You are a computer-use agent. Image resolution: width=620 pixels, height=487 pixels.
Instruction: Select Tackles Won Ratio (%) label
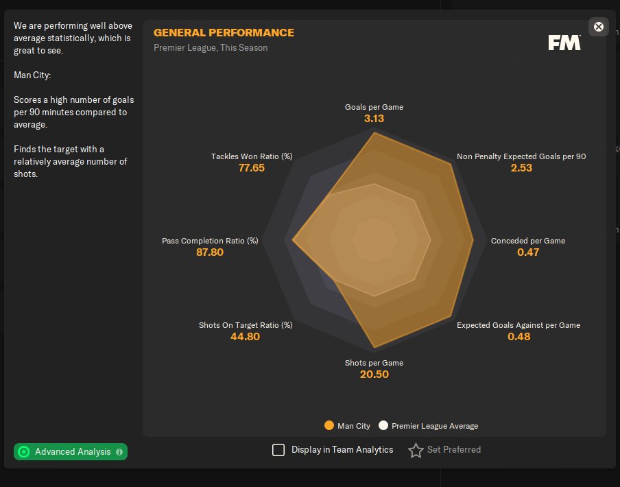252,156
